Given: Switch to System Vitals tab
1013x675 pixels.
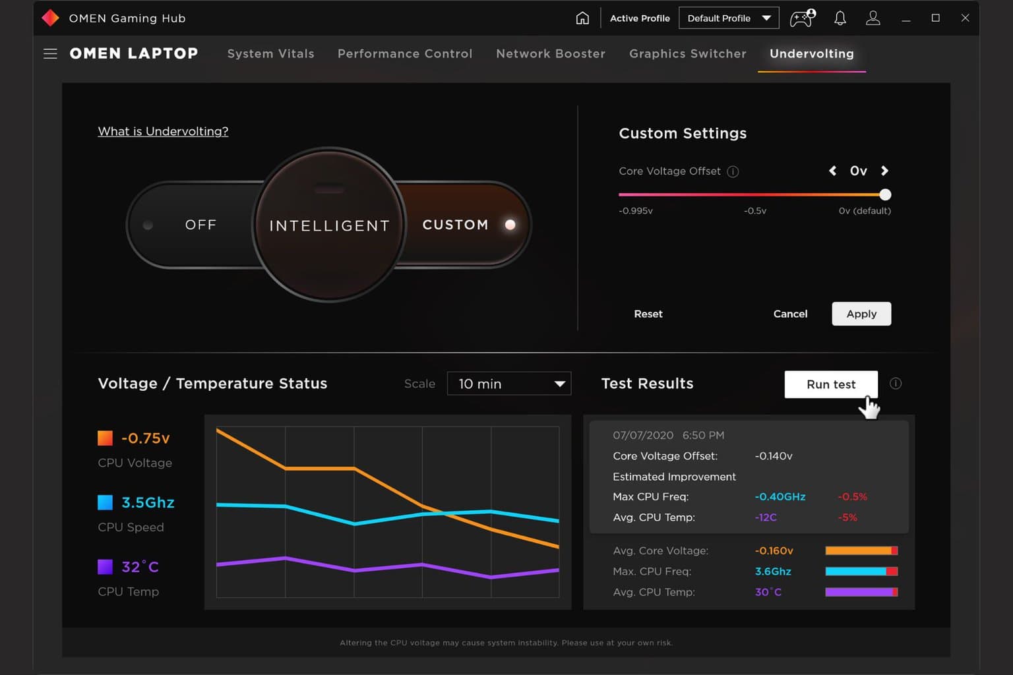Looking at the screenshot, I should coord(270,53).
